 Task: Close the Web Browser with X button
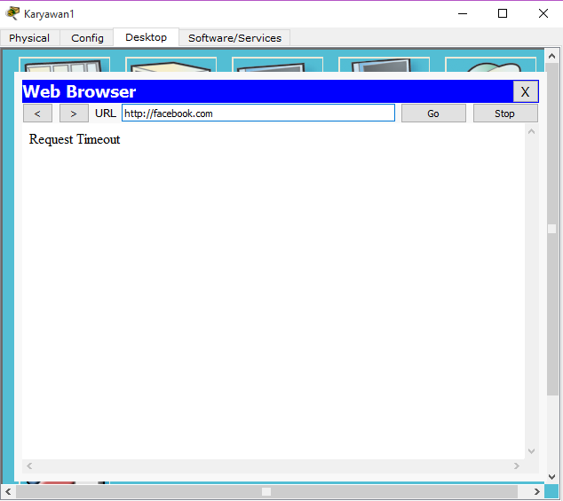coord(526,92)
